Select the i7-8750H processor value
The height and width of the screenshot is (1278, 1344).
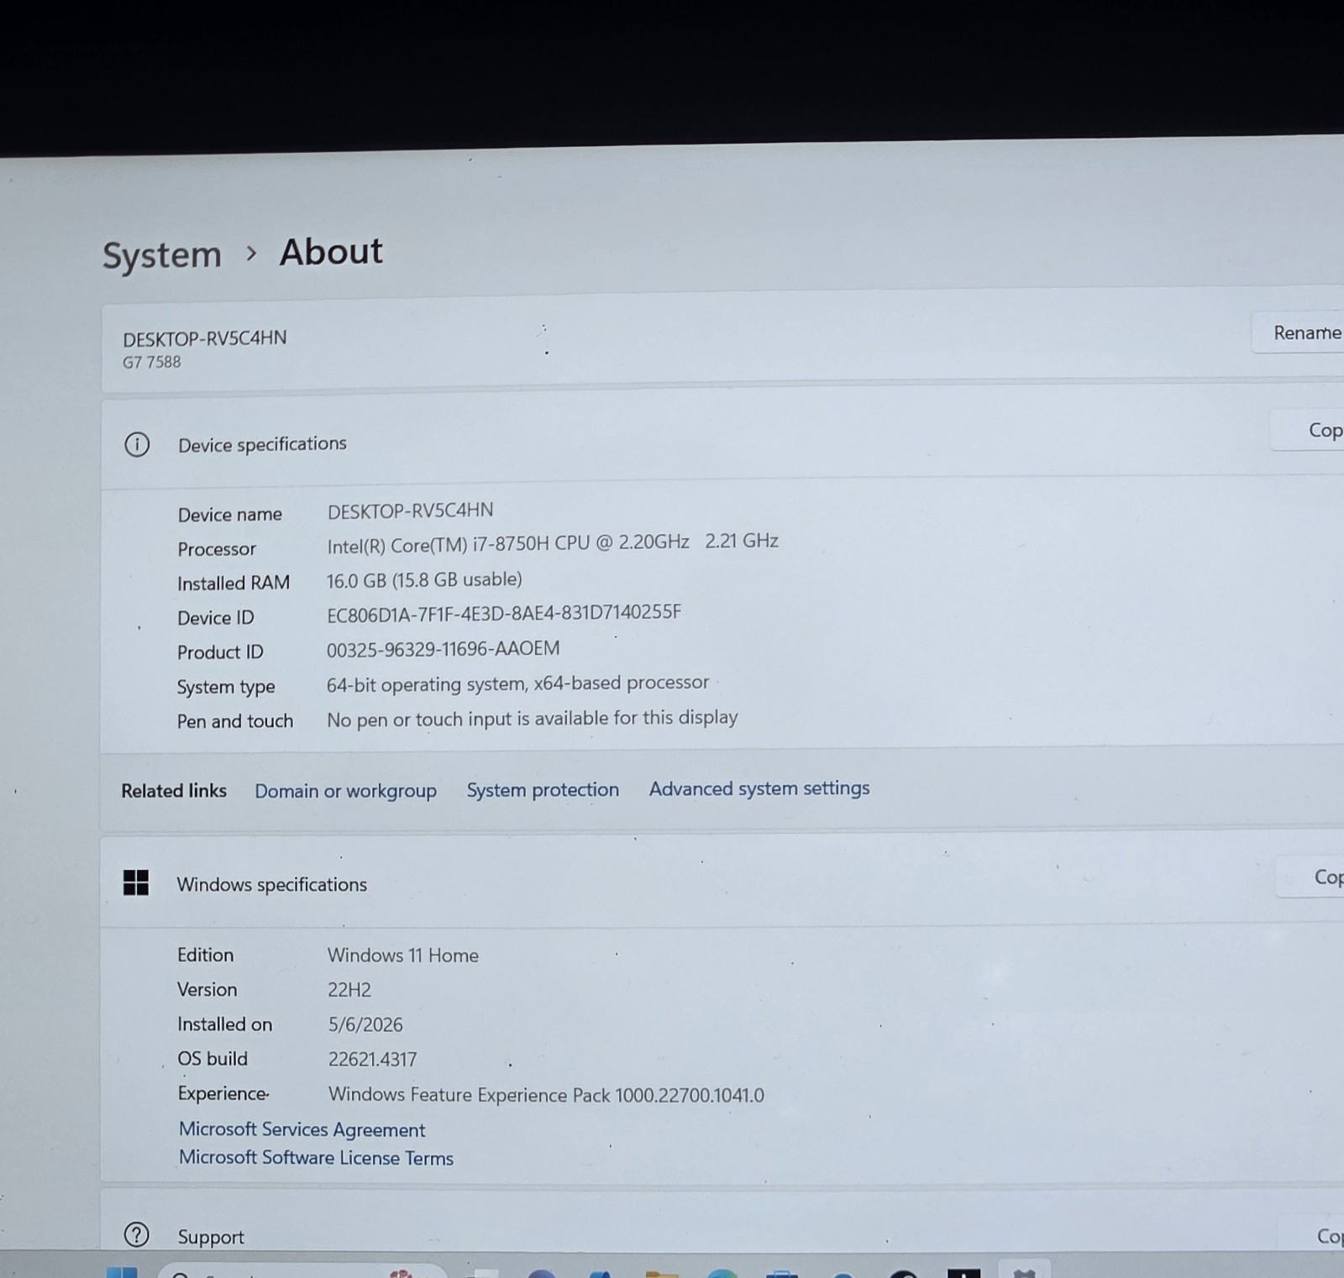click(553, 544)
